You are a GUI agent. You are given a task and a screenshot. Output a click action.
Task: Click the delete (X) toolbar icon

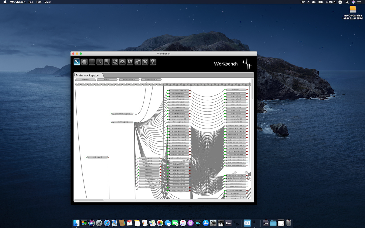(x=145, y=62)
